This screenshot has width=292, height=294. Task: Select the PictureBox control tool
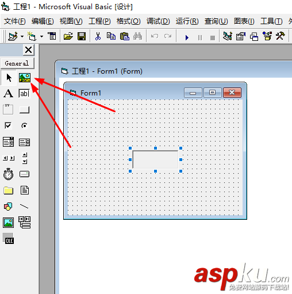25,78
